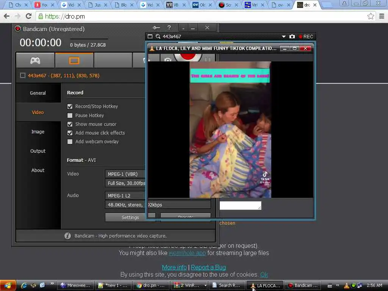Click the keyboard icon in system tray

(330, 286)
